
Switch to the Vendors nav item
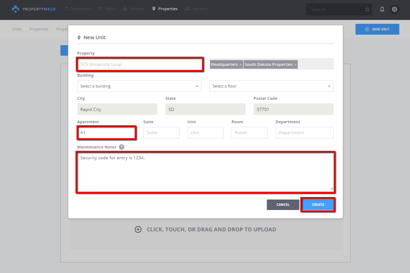(196, 9)
